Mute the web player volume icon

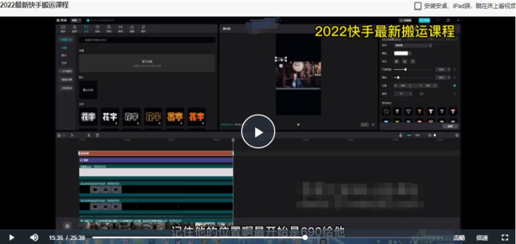point(34,238)
